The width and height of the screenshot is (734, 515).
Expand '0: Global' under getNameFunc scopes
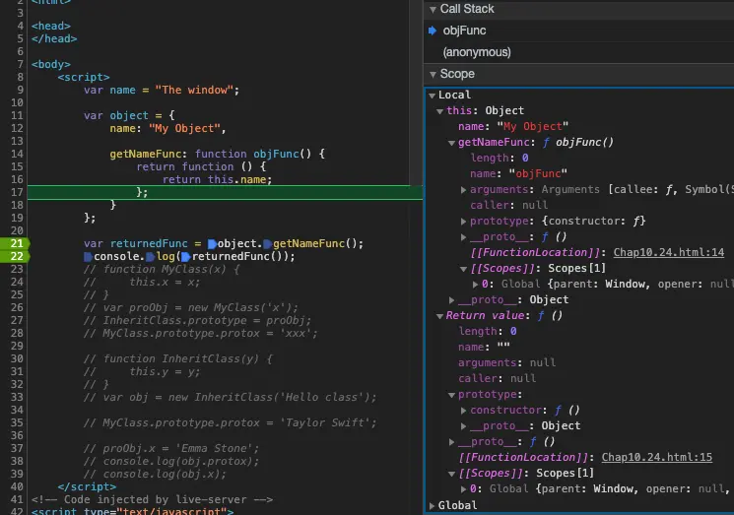click(x=475, y=285)
